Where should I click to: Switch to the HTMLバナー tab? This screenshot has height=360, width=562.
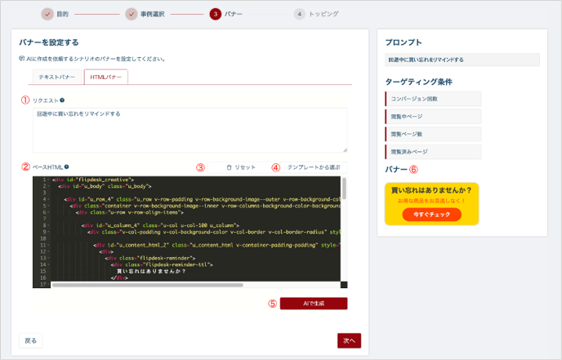pyautogui.click(x=105, y=77)
